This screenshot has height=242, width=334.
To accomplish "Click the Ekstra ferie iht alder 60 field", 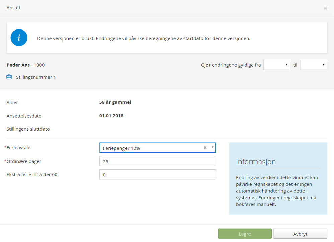I will [157, 175].
